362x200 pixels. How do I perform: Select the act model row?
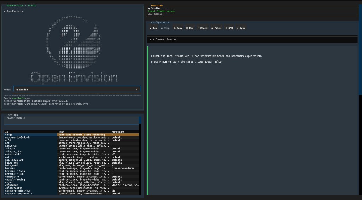(71, 143)
